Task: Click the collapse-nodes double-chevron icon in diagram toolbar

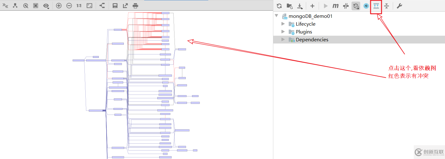Action: (5, 5)
